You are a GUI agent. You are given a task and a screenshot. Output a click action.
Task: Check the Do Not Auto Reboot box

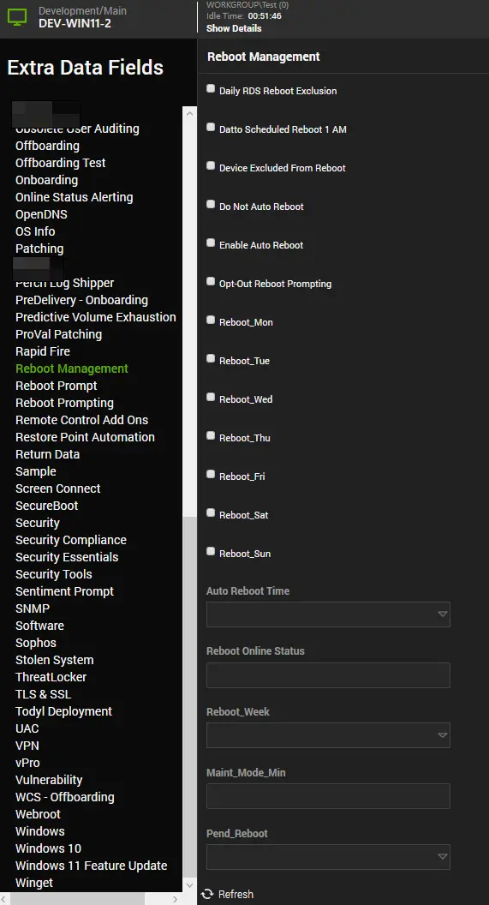coord(211,204)
